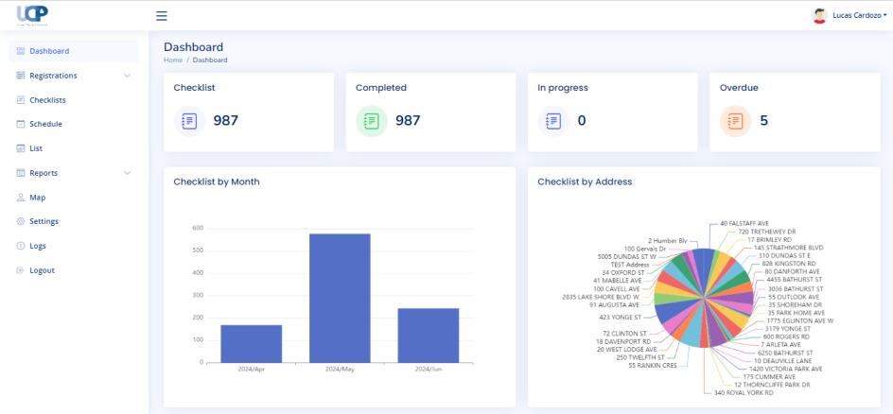Click the In progress count 0
The height and width of the screenshot is (414, 893).
point(582,121)
